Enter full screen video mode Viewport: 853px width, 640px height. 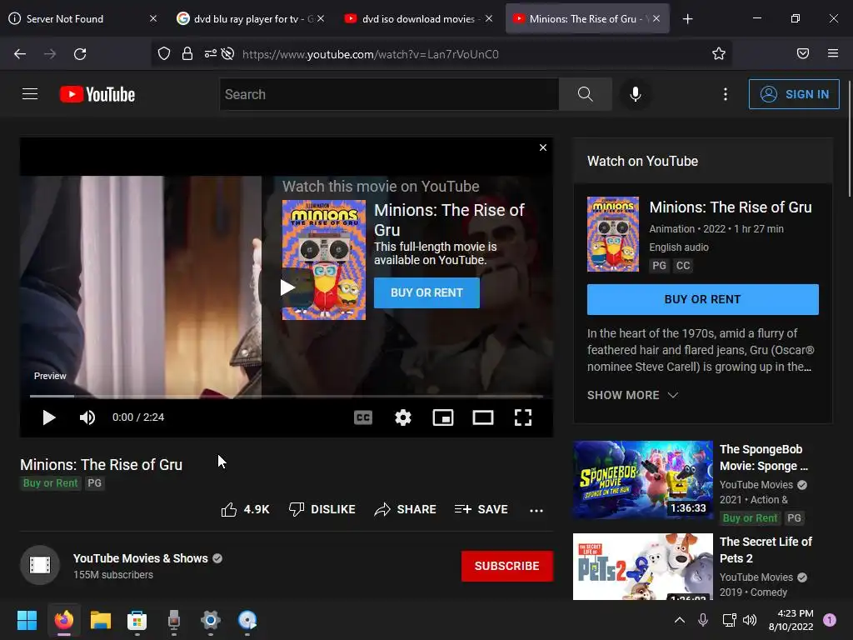[x=523, y=417]
